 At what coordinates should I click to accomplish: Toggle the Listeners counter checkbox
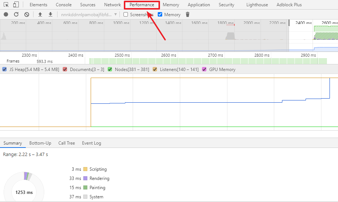tap(155, 69)
